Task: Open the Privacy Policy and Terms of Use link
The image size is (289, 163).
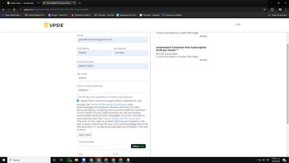Action: [x=121, y=119]
